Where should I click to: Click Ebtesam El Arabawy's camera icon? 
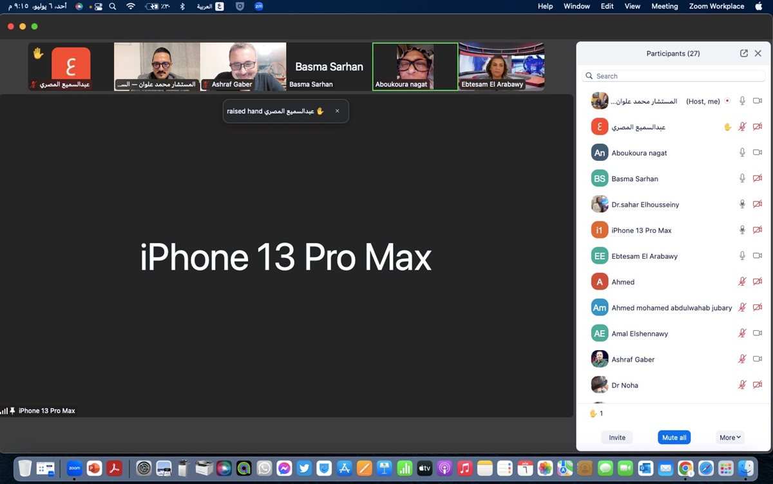[x=758, y=256]
